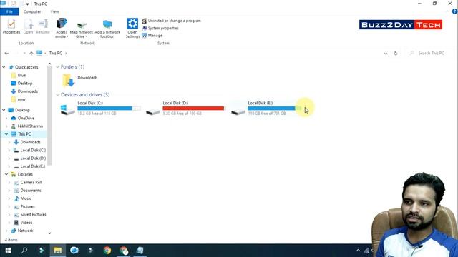This screenshot has height=257, width=458.
Task: Open the camera recorder taskbar app
Action: tap(74, 251)
